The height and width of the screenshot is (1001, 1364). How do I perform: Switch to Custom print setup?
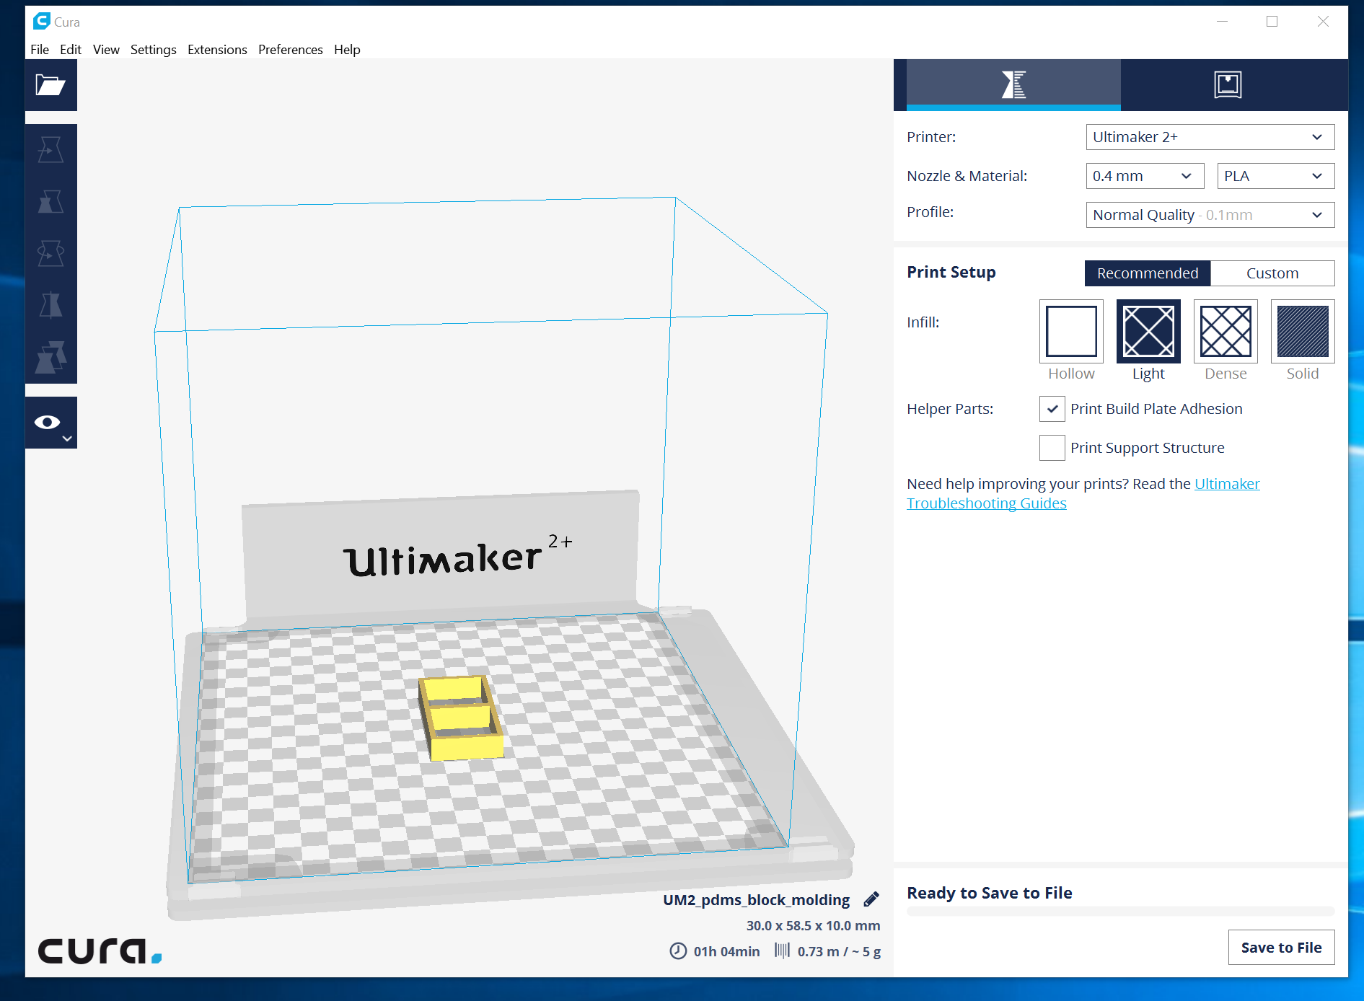coord(1272,273)
